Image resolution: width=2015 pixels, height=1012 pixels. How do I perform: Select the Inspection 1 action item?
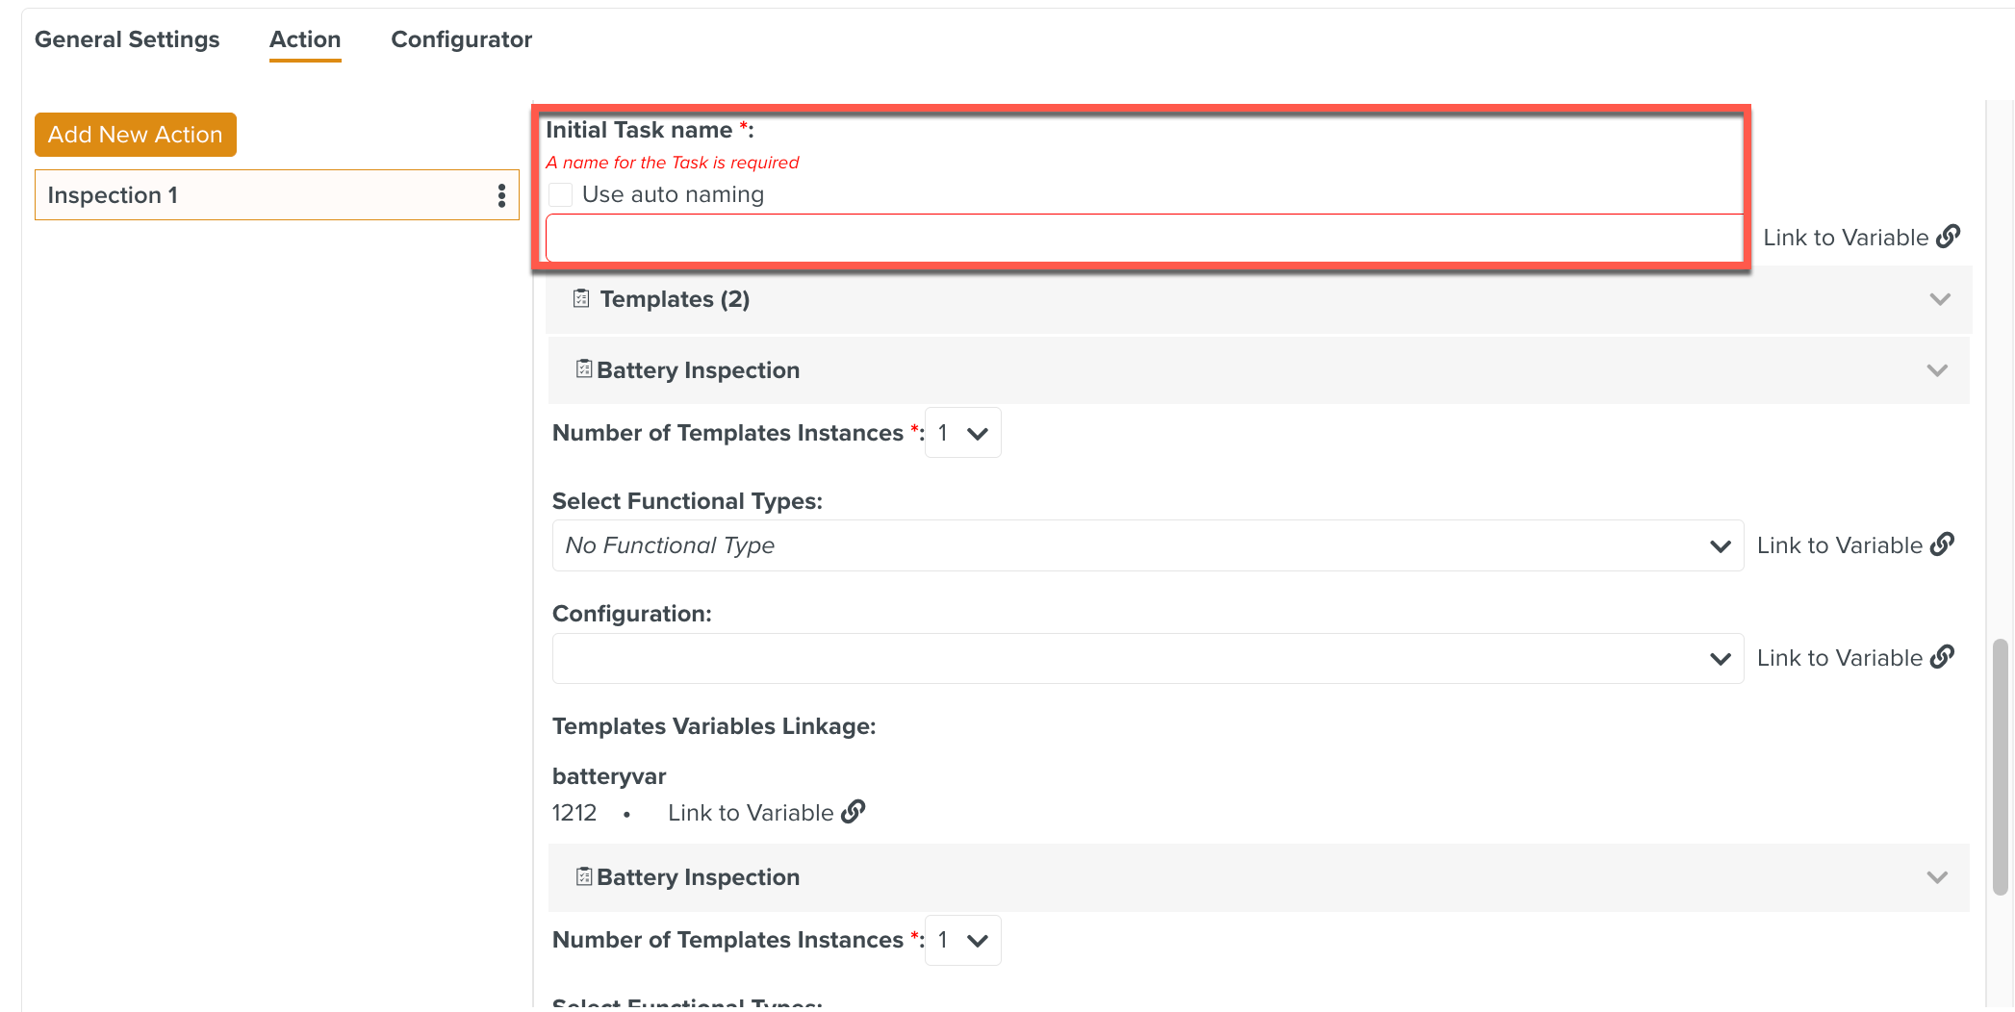[260, 195]
